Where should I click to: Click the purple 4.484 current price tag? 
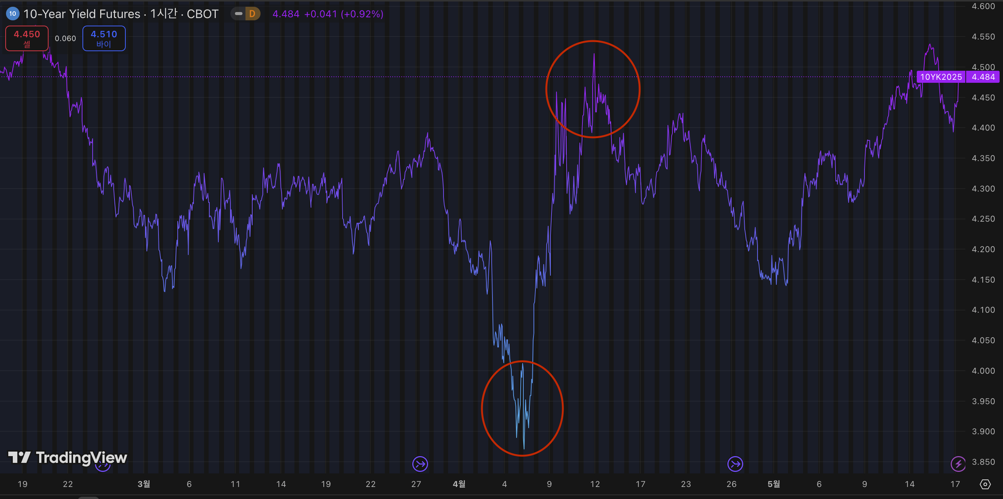click(983, 77)
